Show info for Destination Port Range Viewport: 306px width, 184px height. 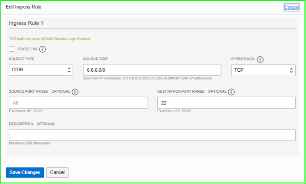pos(231,92)
